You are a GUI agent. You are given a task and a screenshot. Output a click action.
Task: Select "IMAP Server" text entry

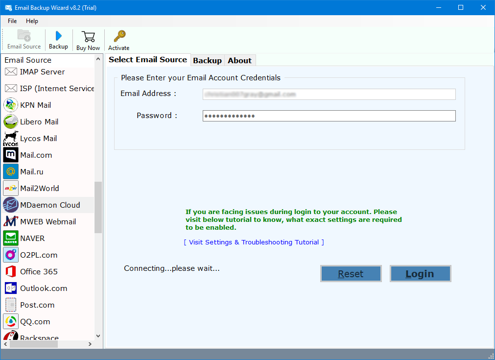point(42,72)
